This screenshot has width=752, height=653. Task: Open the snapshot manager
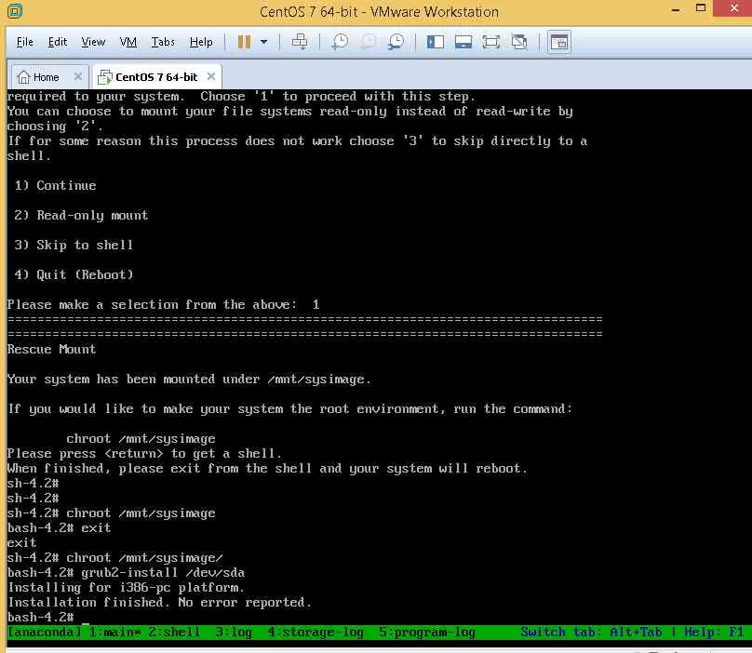pos(396,42)
